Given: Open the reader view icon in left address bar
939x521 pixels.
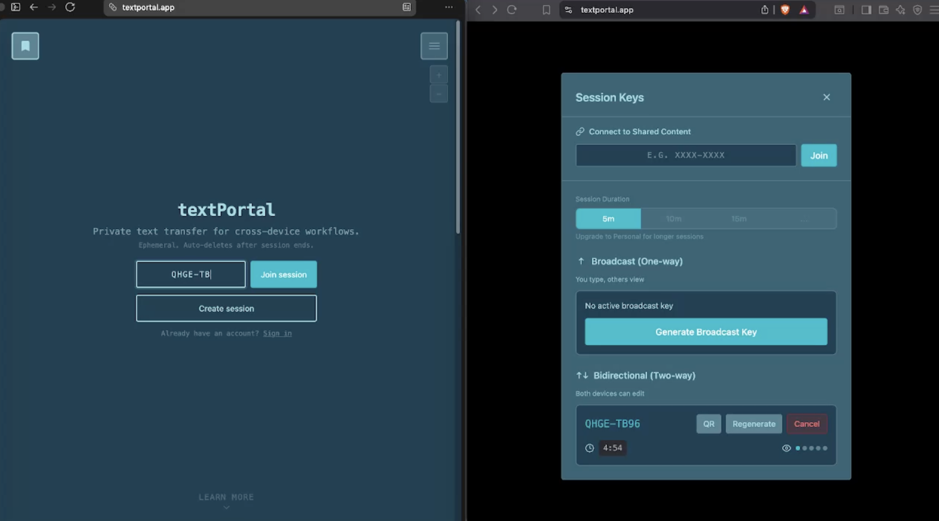Looking at the screenshot, I should click(x=407, y=7).
